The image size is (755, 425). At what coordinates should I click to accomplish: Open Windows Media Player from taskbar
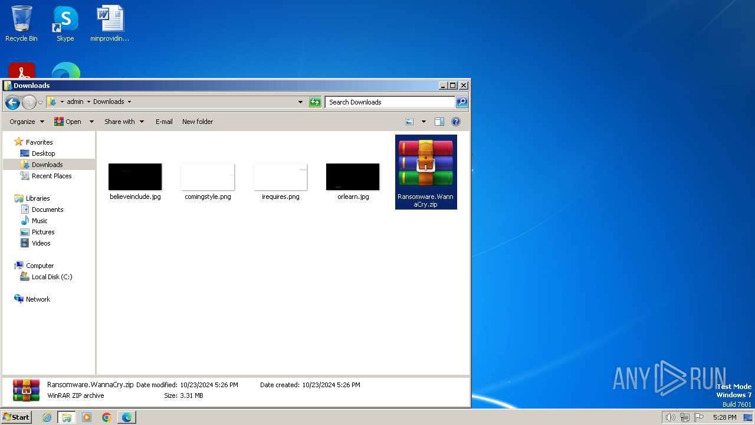click(x=87, y=417)
